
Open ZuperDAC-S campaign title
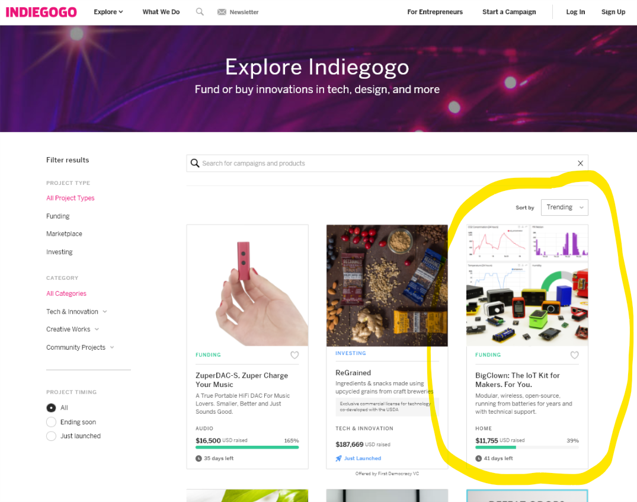click(x=242, y=380)
